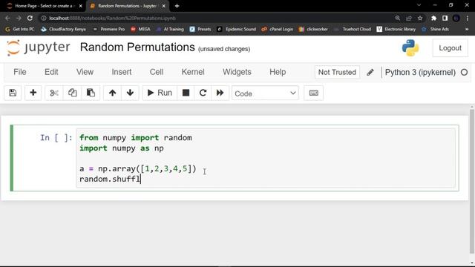Viewport: 475px width, 267px height.
Task: Open the cPanel Login bookmark
Action: coord(278,29)
